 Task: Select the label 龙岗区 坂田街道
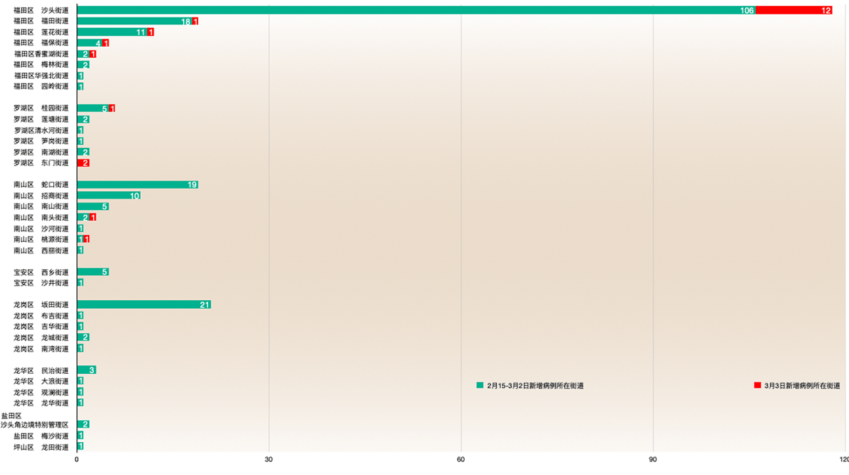point(41,305)
